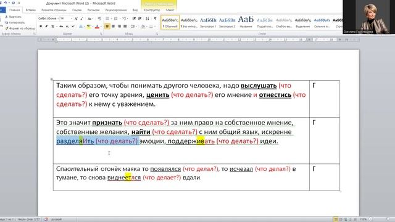Open the Макет table tools tab
The height and width of the screenshot is (222, 395).
tap(170, 10)
